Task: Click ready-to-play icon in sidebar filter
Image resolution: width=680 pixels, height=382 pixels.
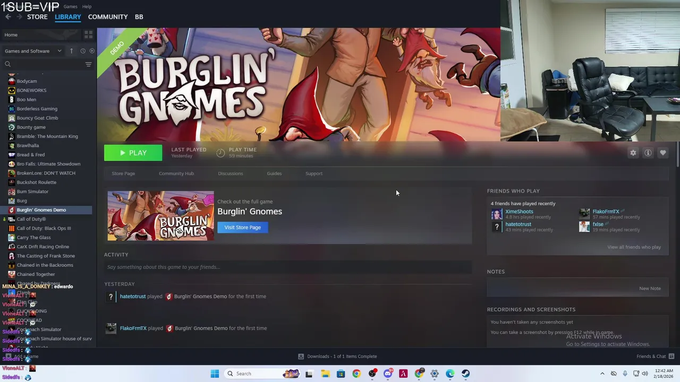Action: coord(92,51)
